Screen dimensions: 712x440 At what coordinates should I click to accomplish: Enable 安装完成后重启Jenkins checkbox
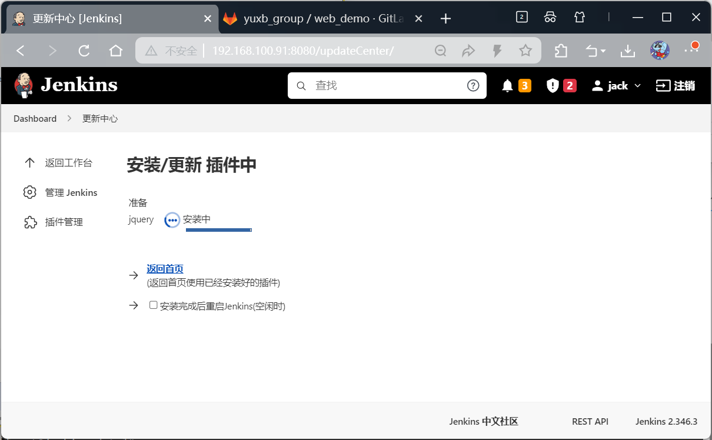pos(154,305)
